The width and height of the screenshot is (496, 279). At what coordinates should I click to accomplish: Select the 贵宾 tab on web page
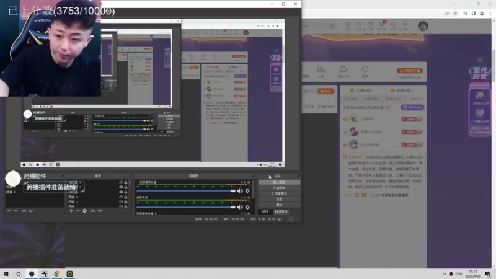[394, 99]
